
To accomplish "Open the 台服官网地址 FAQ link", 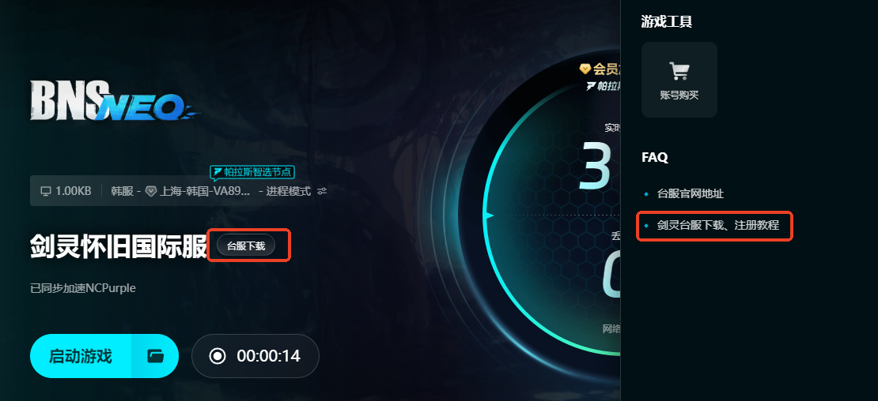I will [x=691, y=194].
